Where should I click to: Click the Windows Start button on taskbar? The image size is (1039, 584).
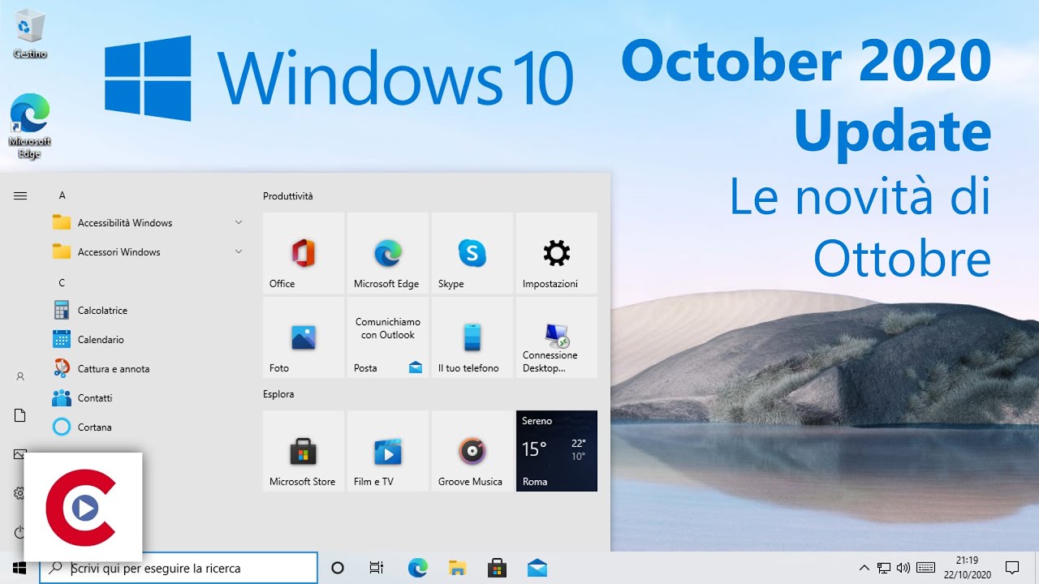[19, 568]
